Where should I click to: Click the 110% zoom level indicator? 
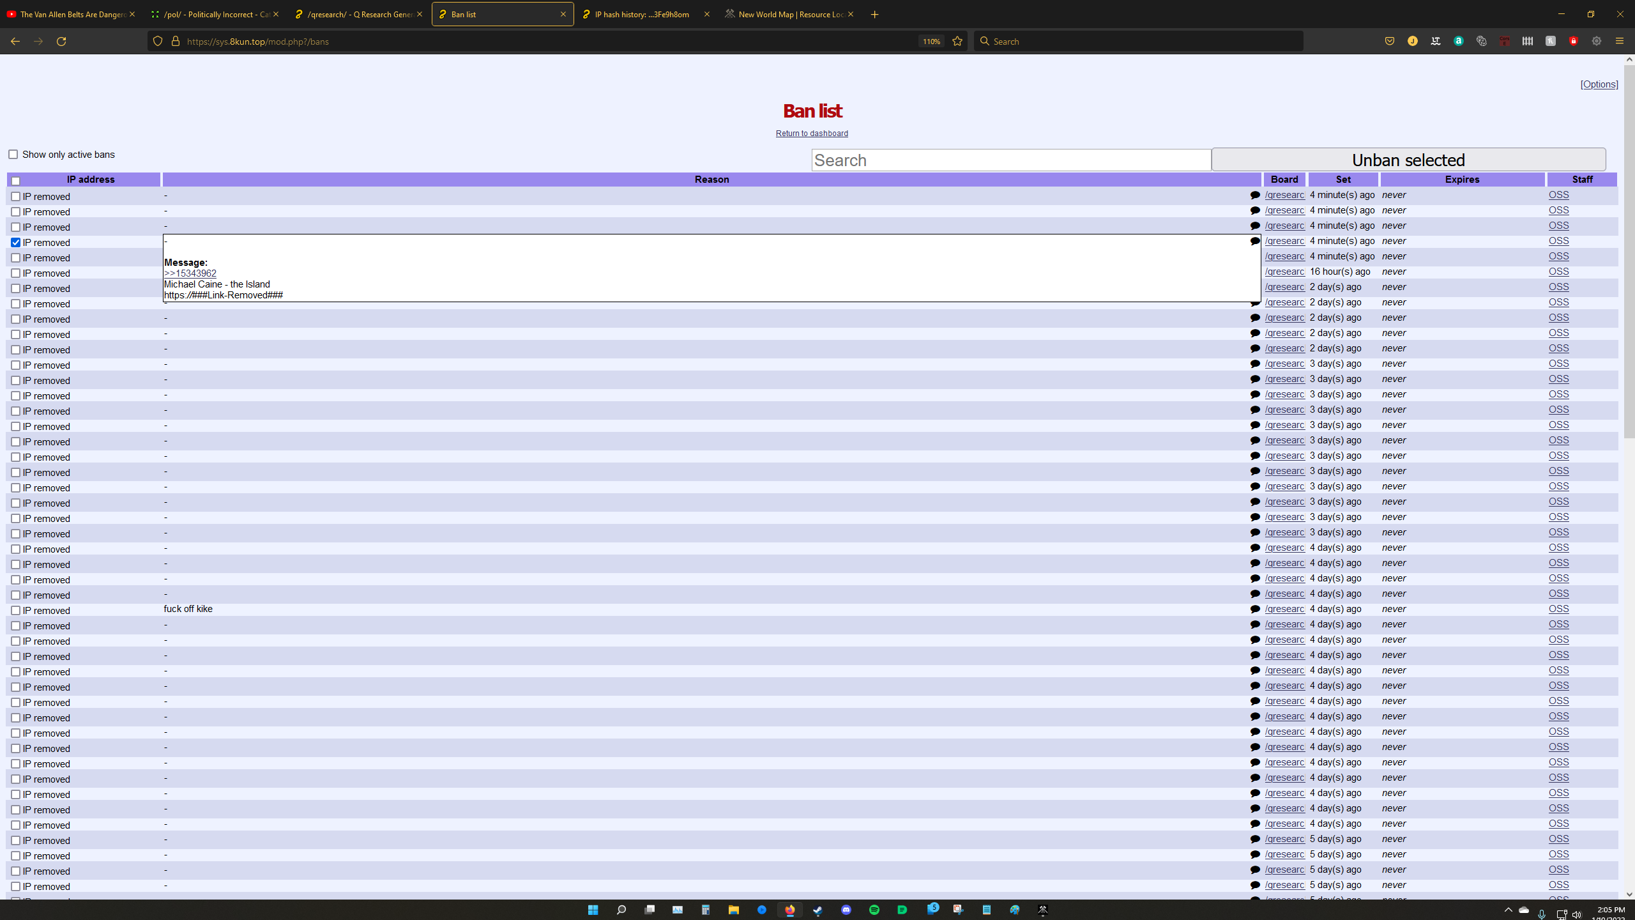coord(931,42)
